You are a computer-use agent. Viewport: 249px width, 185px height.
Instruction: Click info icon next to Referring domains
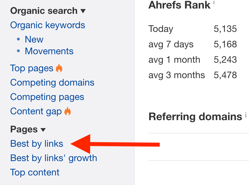coord(246,115)
